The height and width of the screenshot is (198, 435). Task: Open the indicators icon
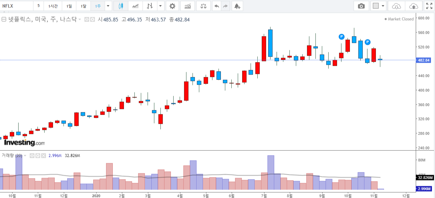[187, 6]
